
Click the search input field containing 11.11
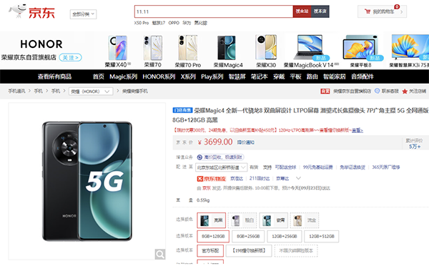pyautogui.click(x=214, y=11)
